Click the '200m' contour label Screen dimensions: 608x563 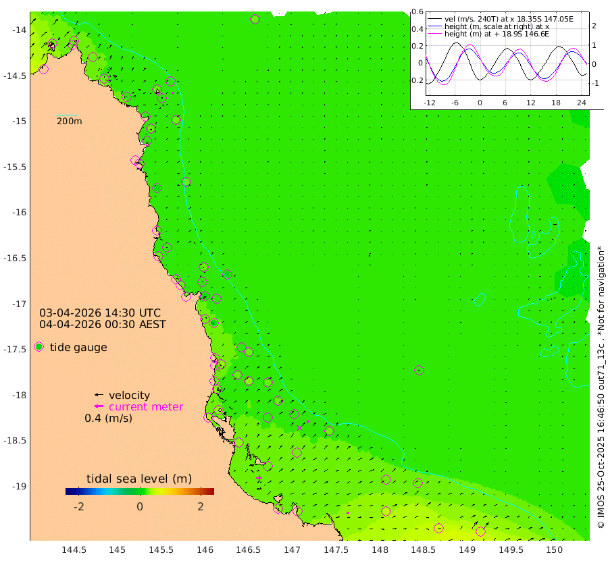pyautogui.click(x=70, y=121)
